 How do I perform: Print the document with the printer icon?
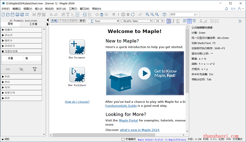[x=17, y=14]
